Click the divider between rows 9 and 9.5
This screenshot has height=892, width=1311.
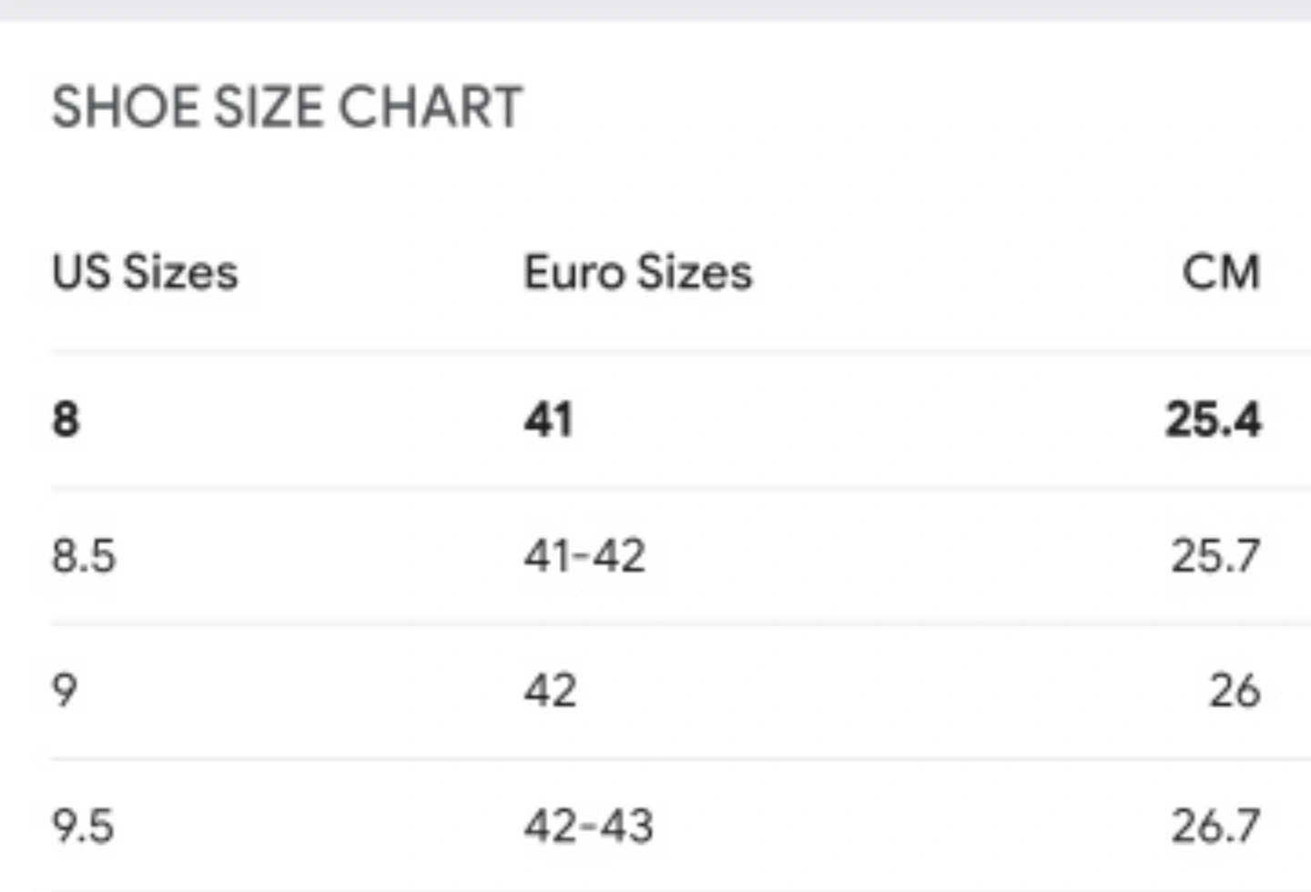655,758
